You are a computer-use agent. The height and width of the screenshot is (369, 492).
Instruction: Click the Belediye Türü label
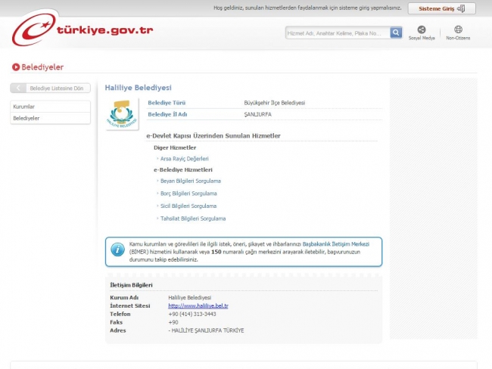[167, 103]
